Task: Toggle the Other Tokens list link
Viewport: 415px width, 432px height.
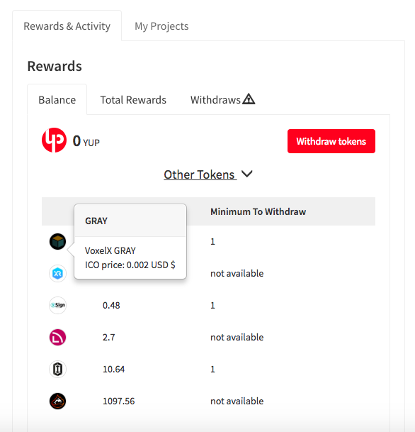Action: [200, 175]
